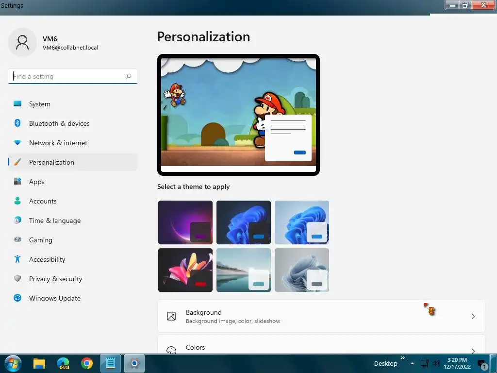Open Time & language settings
Viewport: 497px width, 373px height.
[73, 220]
